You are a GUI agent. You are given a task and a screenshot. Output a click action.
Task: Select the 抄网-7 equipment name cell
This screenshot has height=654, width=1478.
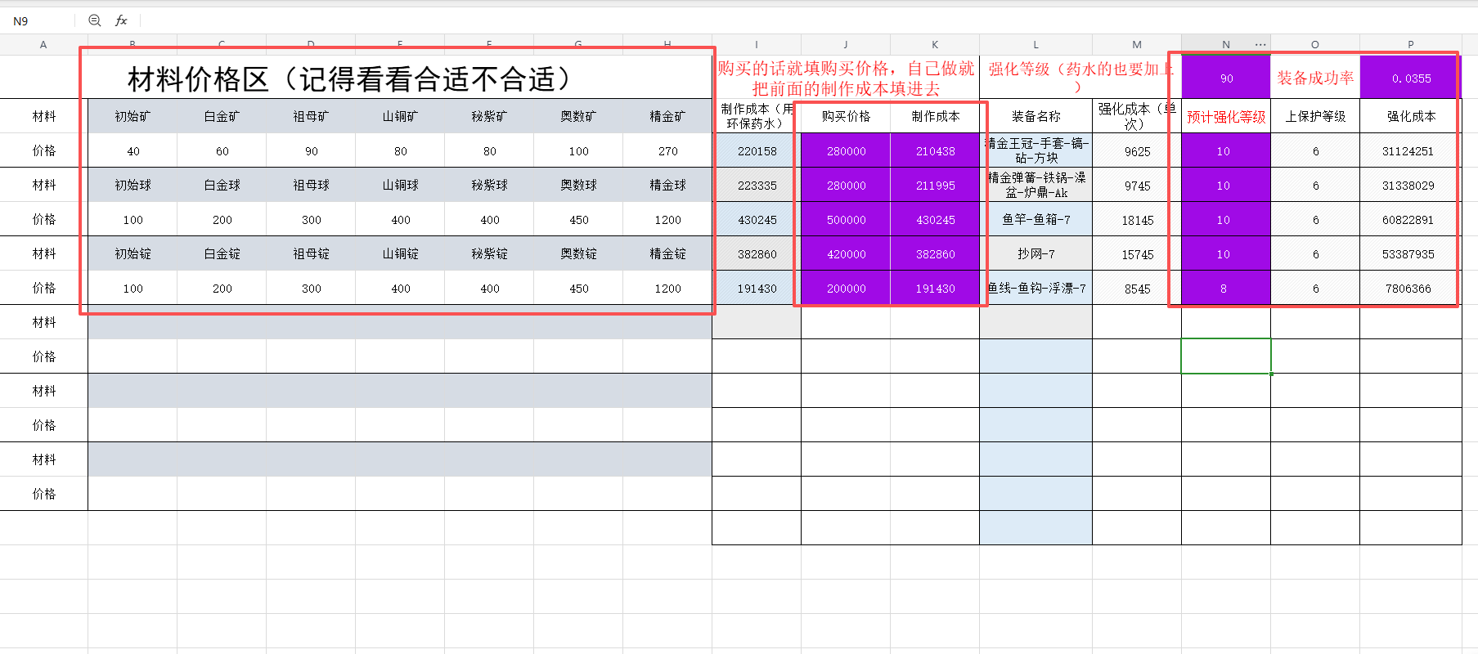click(x=1035, y=254)
